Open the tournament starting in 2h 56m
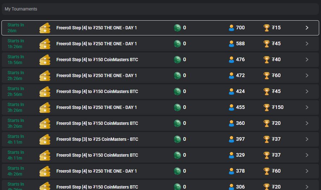Viewport: 321px width, 190px height. pos(160,92)
